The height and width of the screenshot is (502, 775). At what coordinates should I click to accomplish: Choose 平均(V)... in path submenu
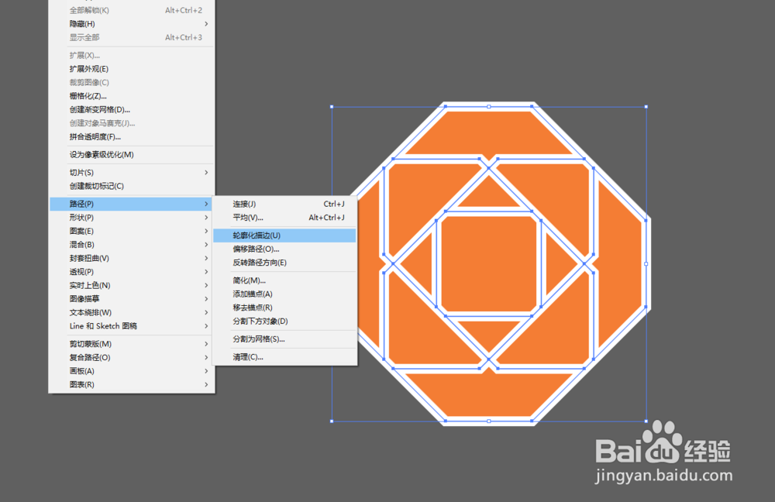click(x=284, y=218)
